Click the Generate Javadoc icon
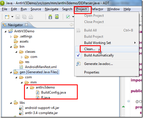Viewport: 143px width, 118px height. (x=78, y=64)
